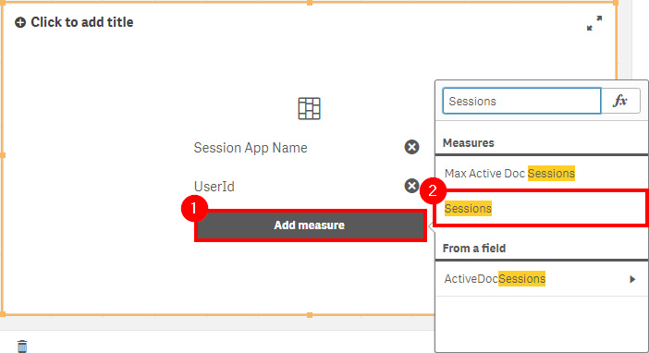The width and height of the screenshot is (649, 353).
Task: Click the Sessions search input field
Action: point(521,101)
